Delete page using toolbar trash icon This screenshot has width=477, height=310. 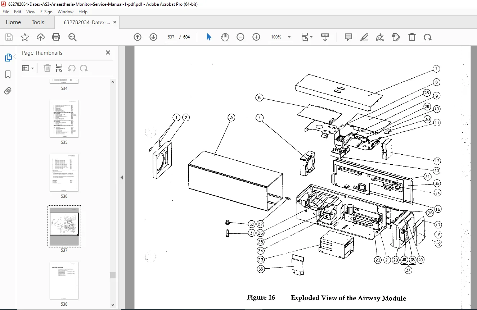[x=412, y=37]
